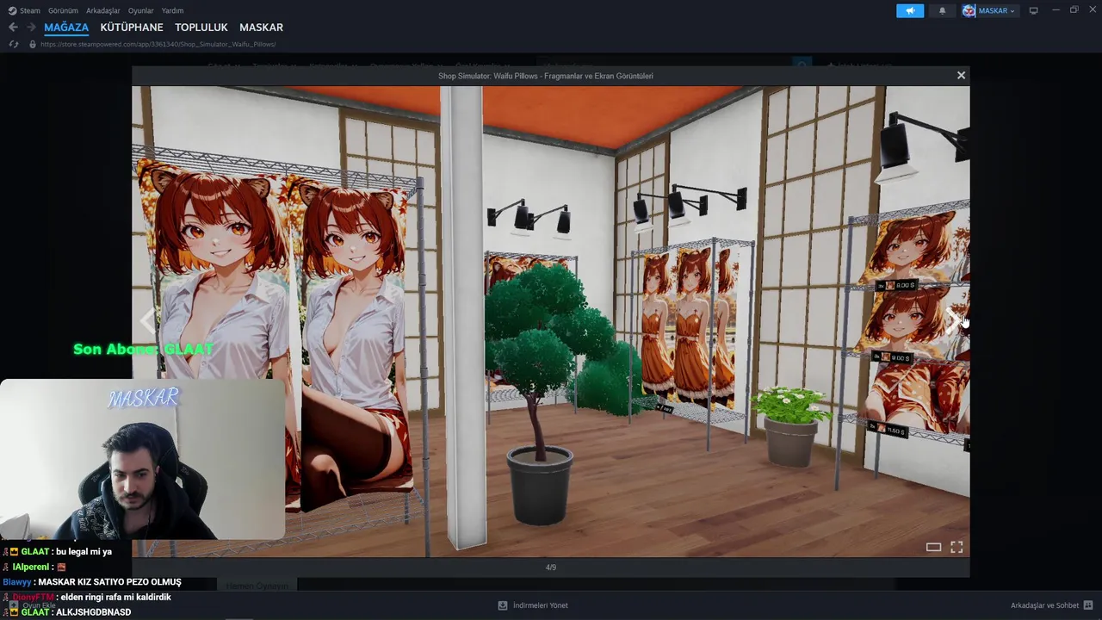Switch to the TOPLULUK tab
This screenshot has width=1102, height=620.
tap(201, 28)
